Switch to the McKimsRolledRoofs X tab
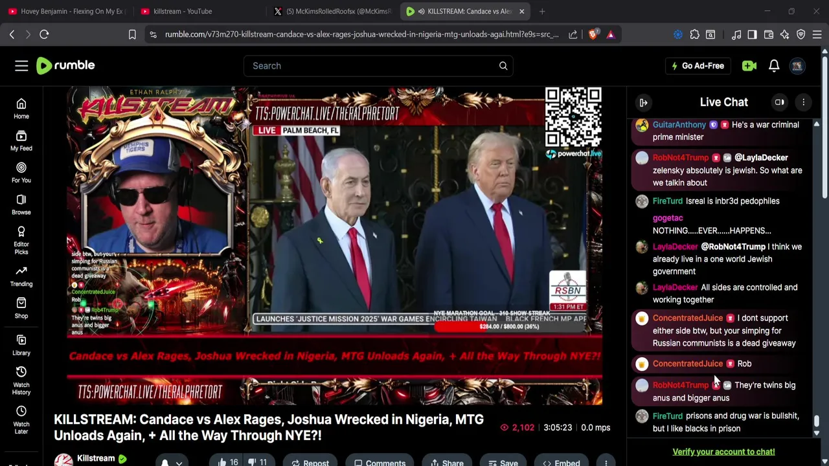829x466 pixels. [x=332, y=11]
